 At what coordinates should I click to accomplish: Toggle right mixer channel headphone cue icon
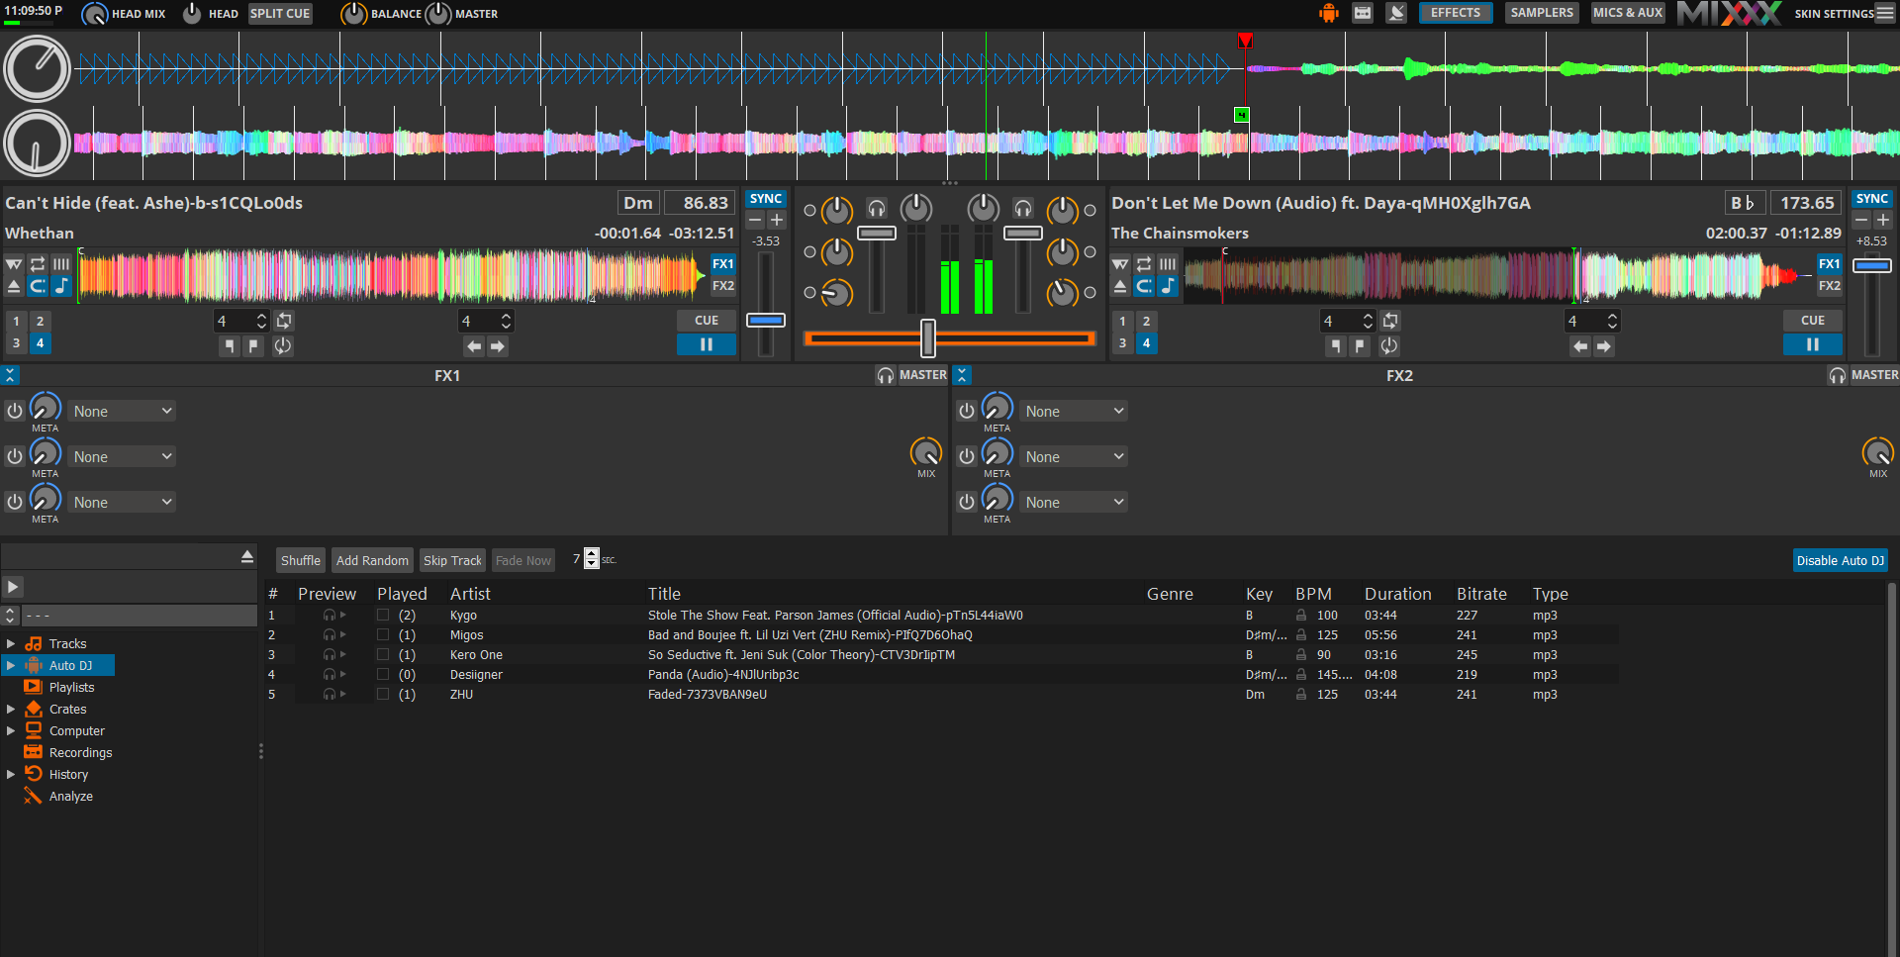point(1023,208)
